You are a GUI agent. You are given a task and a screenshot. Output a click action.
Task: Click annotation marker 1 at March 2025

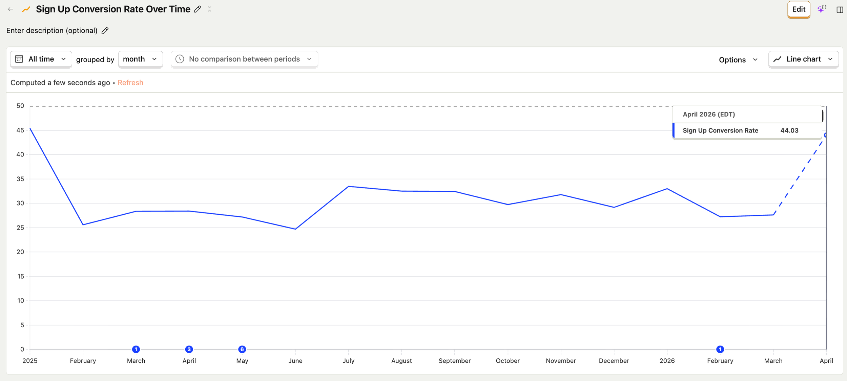point(136,349)
